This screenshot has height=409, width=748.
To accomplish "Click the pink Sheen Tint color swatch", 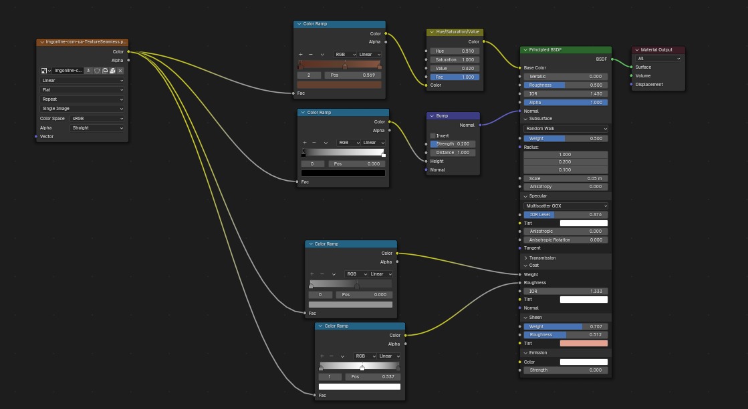I will [x=584, y=344].
